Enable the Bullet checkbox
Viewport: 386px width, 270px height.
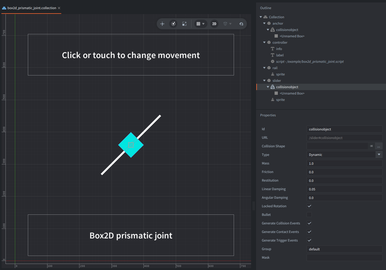309,215
